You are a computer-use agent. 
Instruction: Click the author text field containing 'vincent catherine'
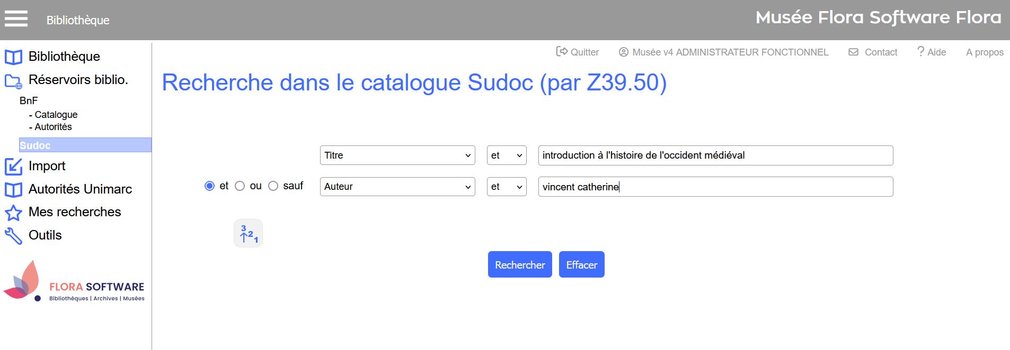coord(715,187)
